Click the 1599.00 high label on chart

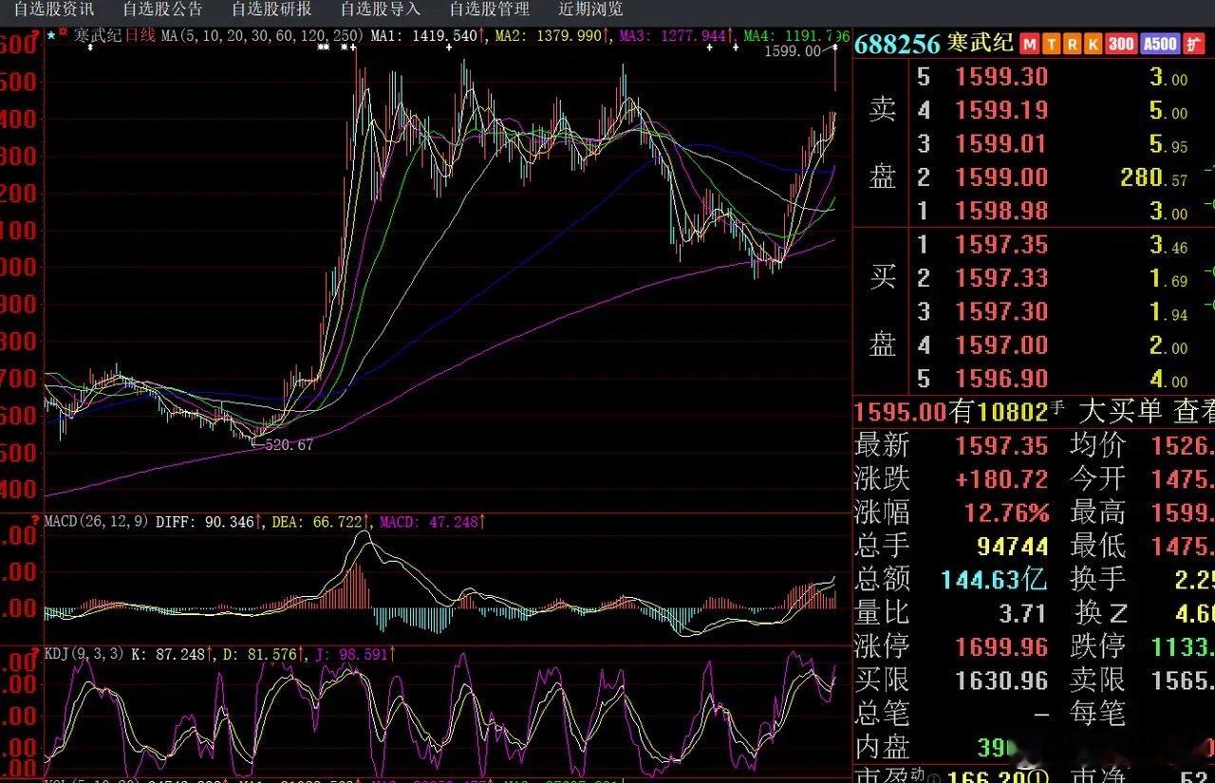coord(794,52)
